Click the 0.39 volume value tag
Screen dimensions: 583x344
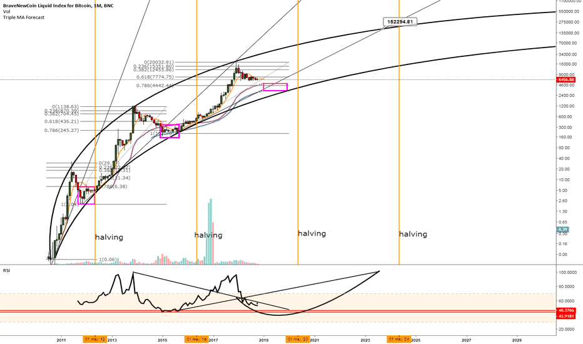[x=562, y=230]
